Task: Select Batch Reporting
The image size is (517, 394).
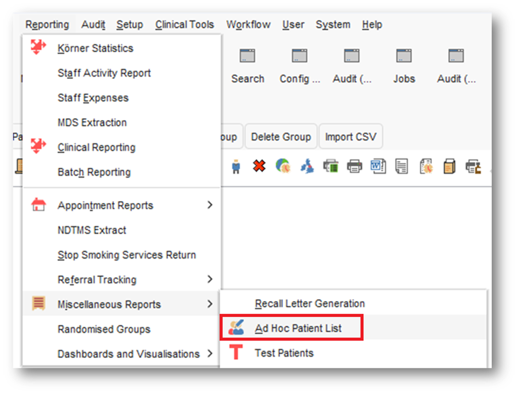Action: pyautogui.click(x=122, y=172)
